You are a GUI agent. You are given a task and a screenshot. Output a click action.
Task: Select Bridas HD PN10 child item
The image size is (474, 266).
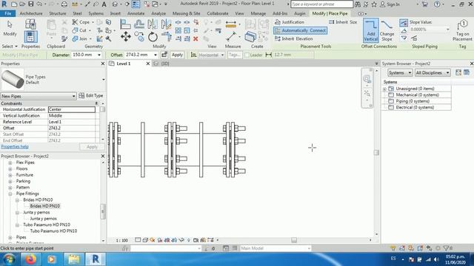[44, 206]
